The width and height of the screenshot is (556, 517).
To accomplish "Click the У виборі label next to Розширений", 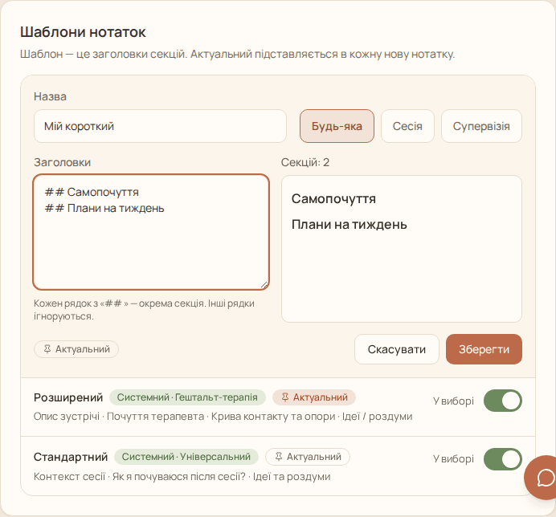I will [x=453, y=401].
